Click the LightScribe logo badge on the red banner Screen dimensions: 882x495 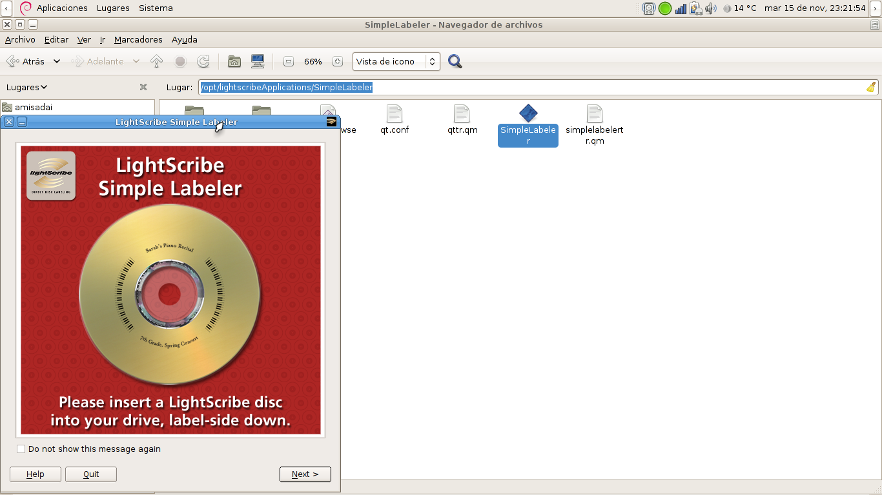[x=51, y=175]
